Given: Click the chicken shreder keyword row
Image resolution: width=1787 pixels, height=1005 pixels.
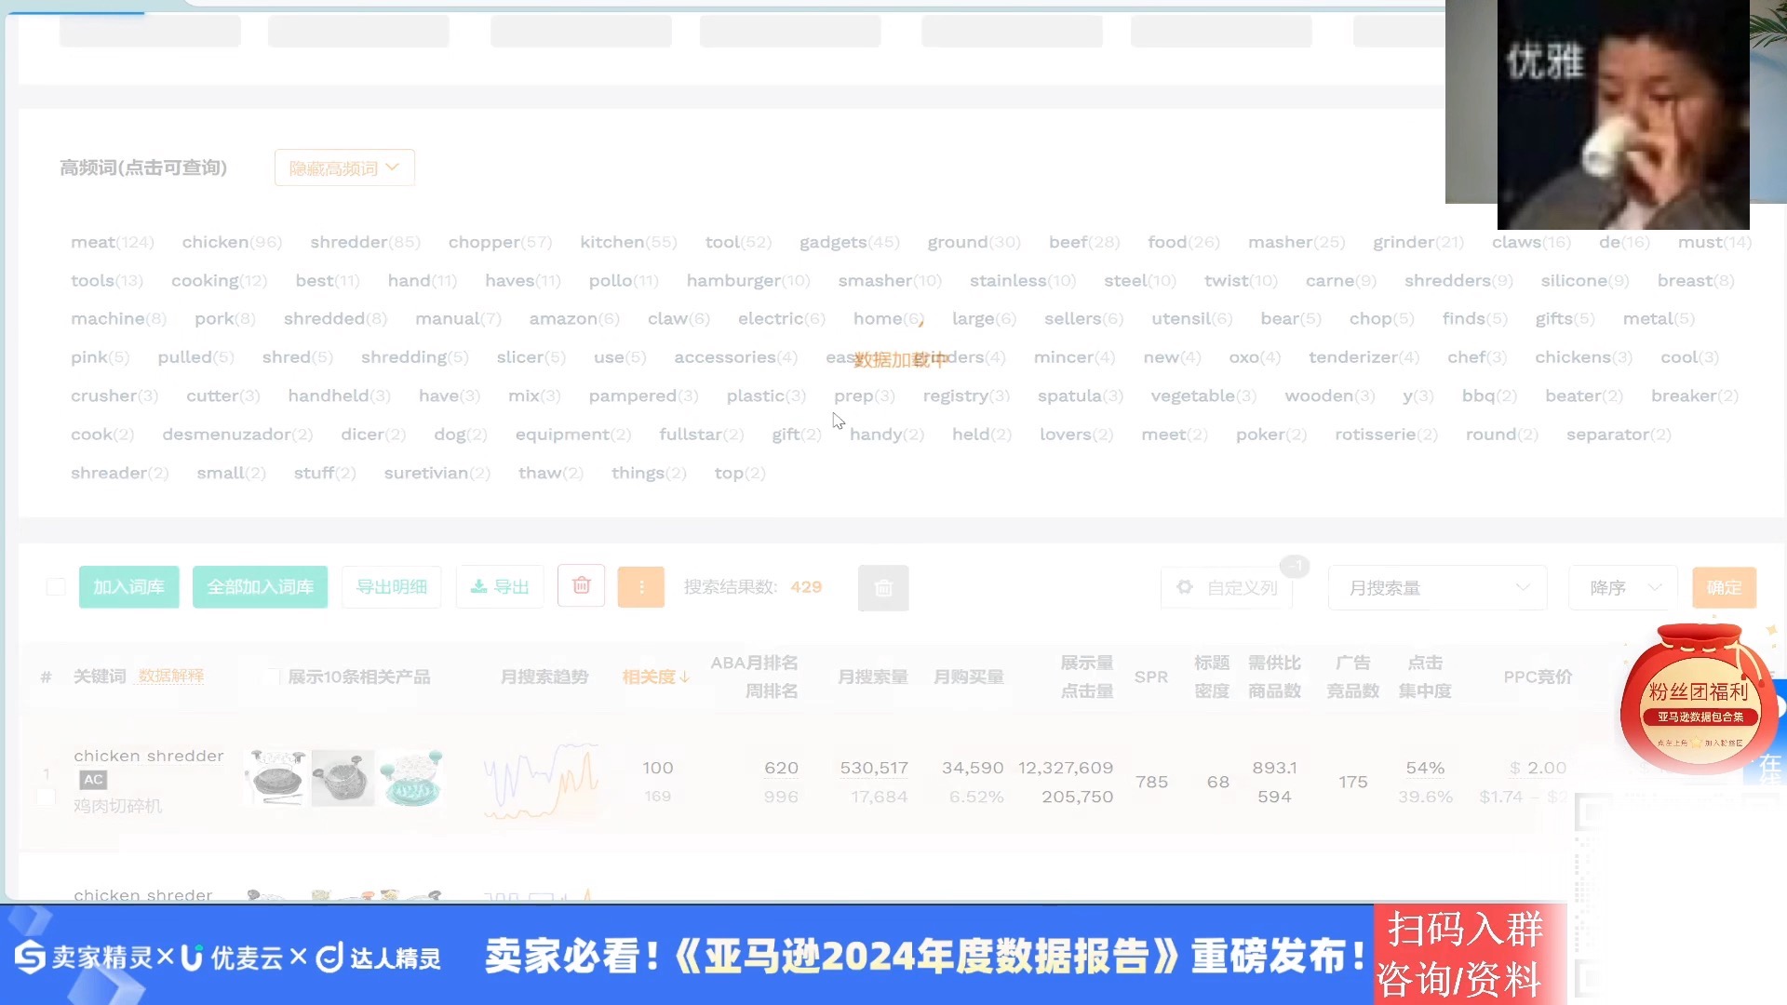Looking at the screenshot, I should pos(143,894).
